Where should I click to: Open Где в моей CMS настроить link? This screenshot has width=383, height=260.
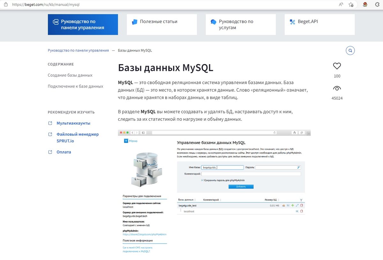tap(138, 249)
